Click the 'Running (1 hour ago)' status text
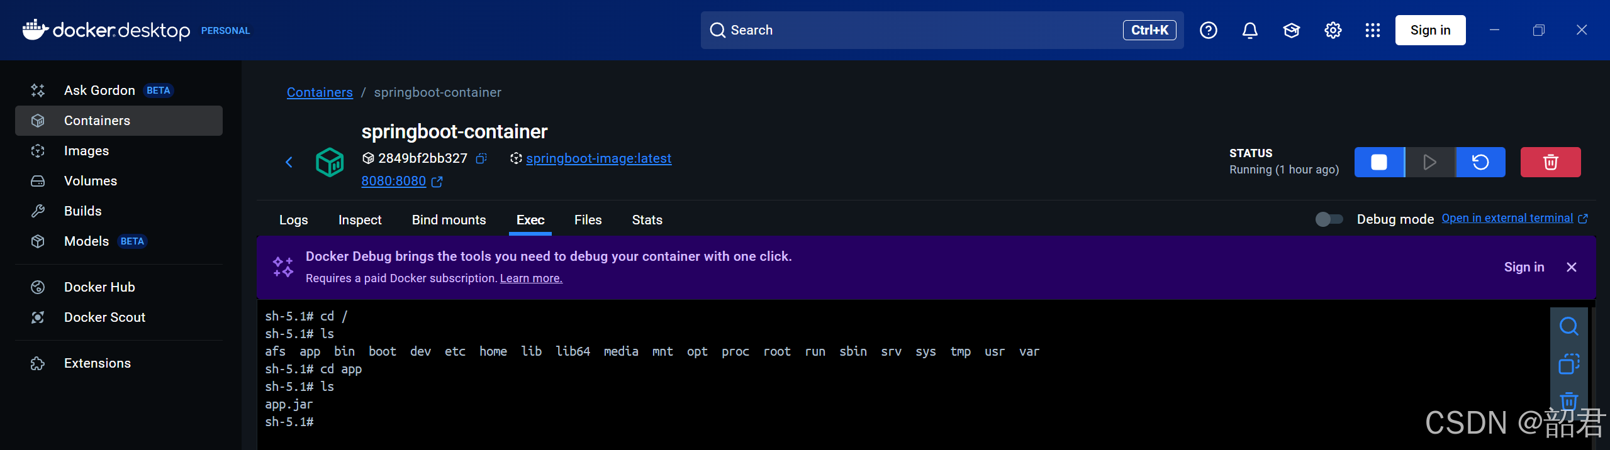The image size is (1610, 450). [x=1284, y=170]
